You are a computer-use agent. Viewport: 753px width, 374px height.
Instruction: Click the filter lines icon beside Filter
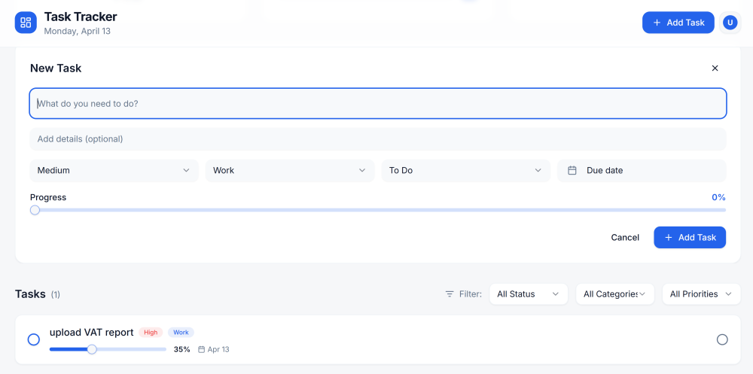pos(450,293)
